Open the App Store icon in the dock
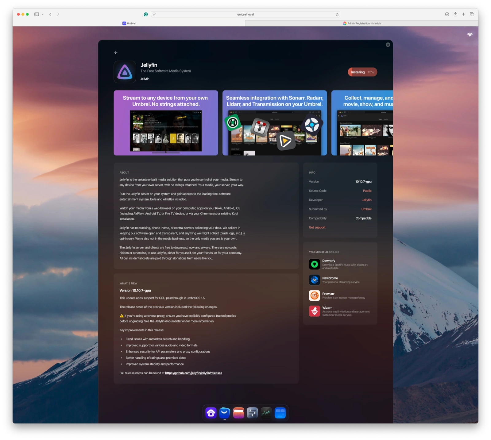 [225, 413]
